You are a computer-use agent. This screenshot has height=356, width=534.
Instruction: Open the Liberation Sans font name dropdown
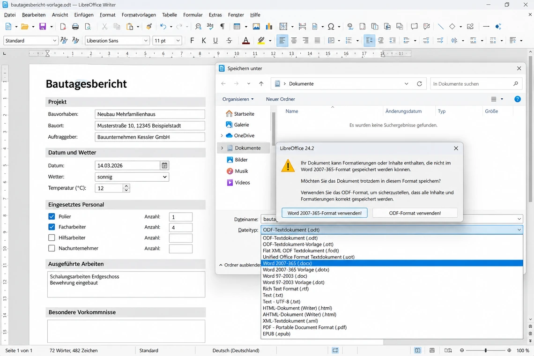[x=146, y=41]
